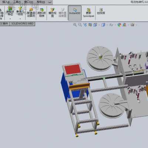Select the red screen panel on model
The width and height of the screenshot is (148, 148).
[73, 70]
